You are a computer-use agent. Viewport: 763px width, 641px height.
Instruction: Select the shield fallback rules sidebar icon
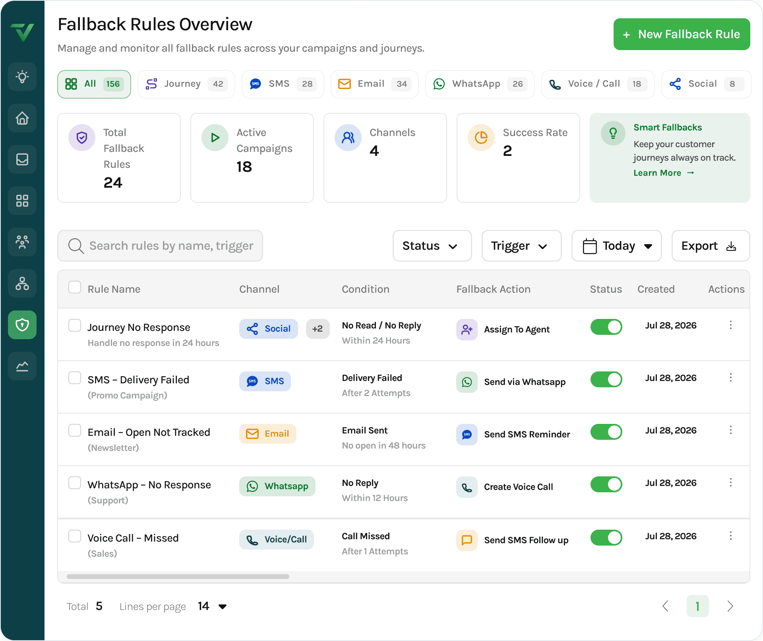22,325
